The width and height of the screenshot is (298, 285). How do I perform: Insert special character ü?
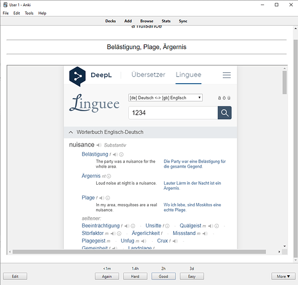(229, 98)
